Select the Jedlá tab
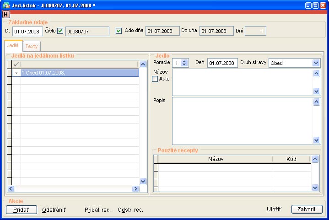 [13, 46]
